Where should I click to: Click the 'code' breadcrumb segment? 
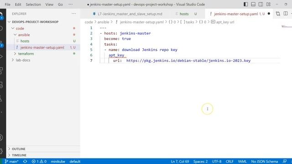tap(89, 22)
